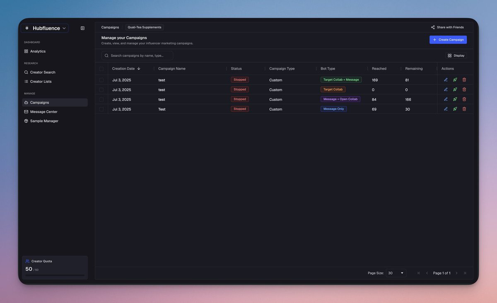Open the Hubfluence workspace dropdown
The width and height of the screenshot is (497, 303).
45,28
